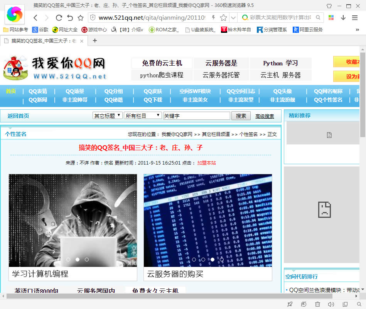Toggle split-screen mode in the status bar
The width and height of the screenshot is (366, 309).
point(345,304)
